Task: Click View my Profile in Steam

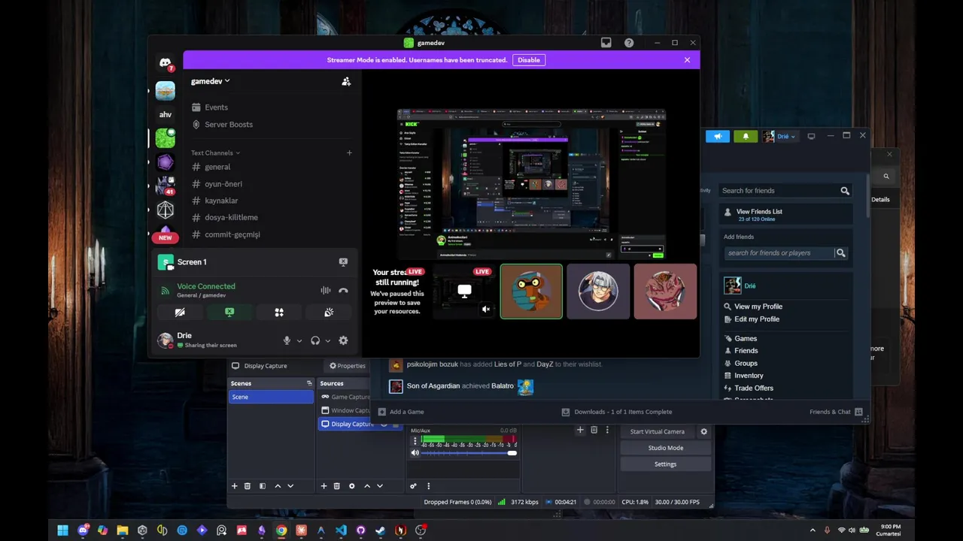Action: [x=758, y=307]
